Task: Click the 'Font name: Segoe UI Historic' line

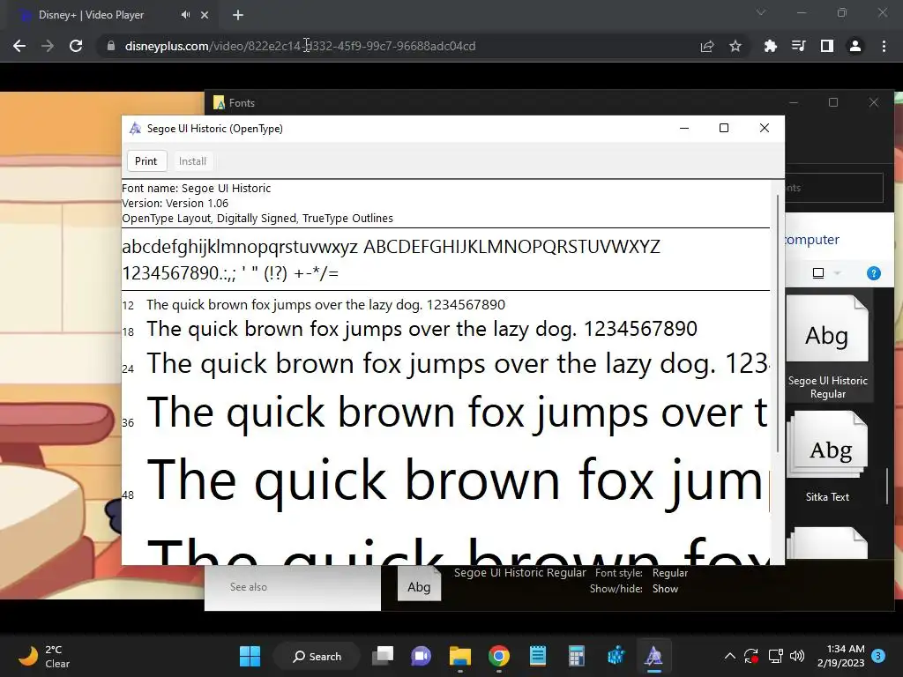Action: 197,189
